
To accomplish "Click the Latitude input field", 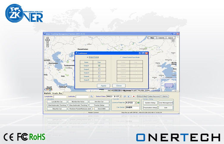I will [82, 96].
